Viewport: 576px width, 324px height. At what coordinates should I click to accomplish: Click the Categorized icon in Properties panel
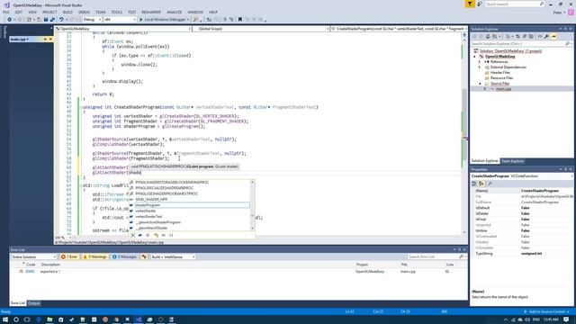point(474,184)
